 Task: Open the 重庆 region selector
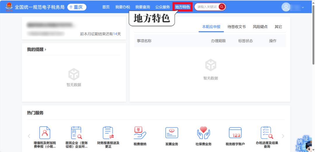coord(77,7)
